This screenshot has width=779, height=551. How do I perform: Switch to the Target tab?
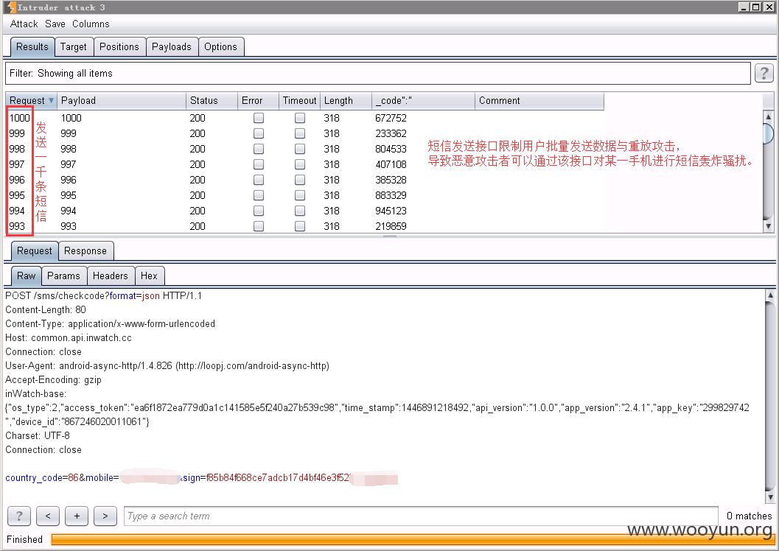[74, 46]
